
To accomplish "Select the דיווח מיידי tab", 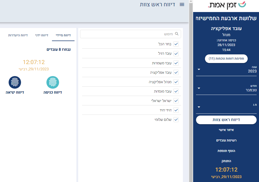I will 63,35.
